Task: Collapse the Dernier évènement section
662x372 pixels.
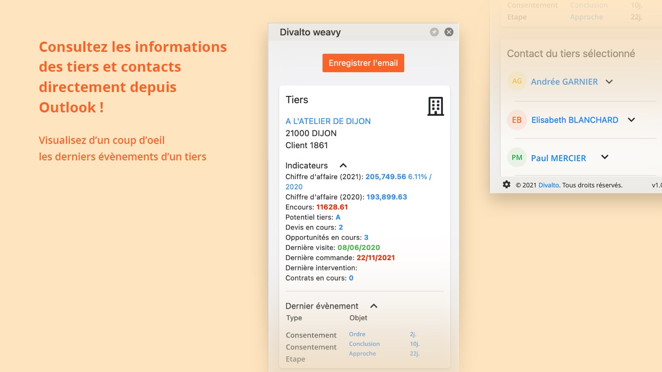Action: tap(374, 306)
